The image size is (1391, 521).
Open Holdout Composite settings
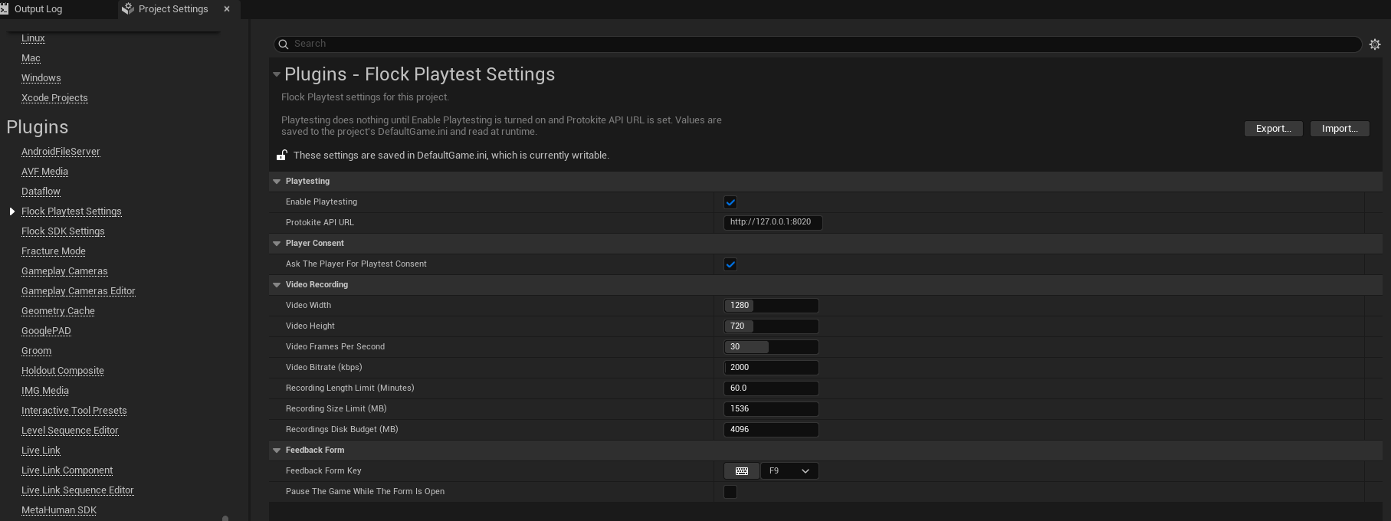(63, 371)
